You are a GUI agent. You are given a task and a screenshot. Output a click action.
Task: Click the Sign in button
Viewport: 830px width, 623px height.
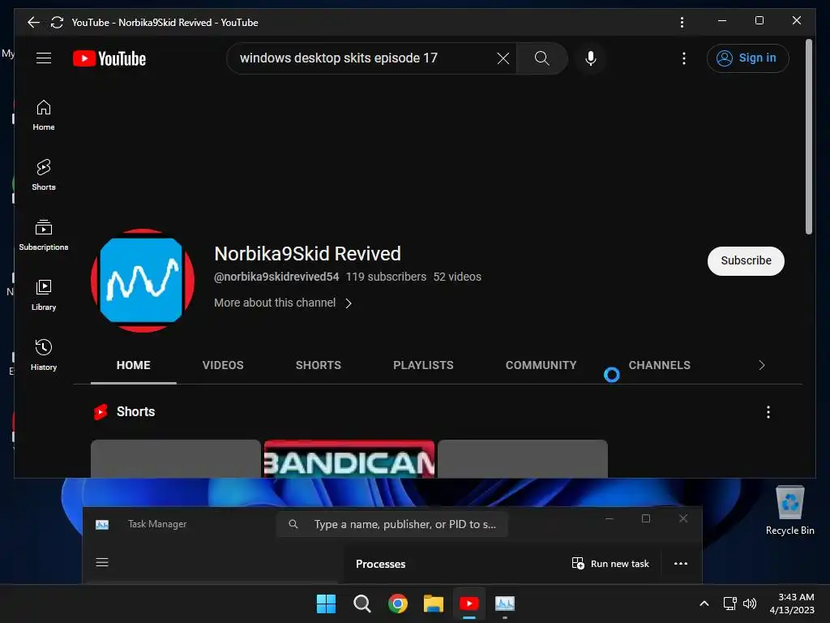coord(747,58)
